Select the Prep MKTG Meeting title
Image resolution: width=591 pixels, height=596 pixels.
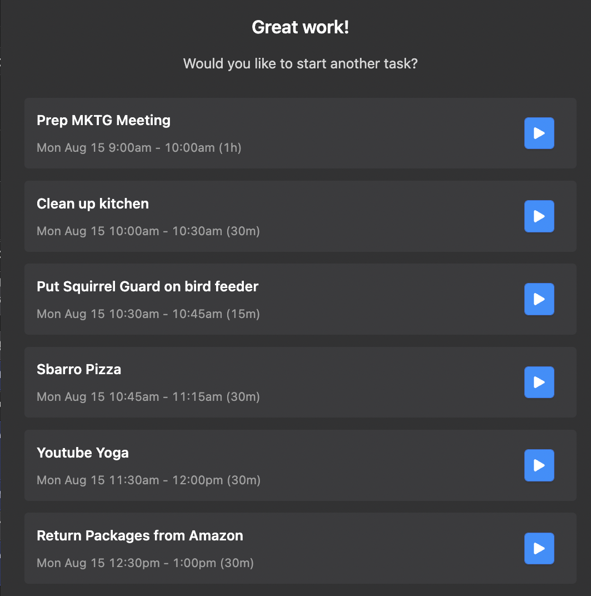(x=103, y=120)
